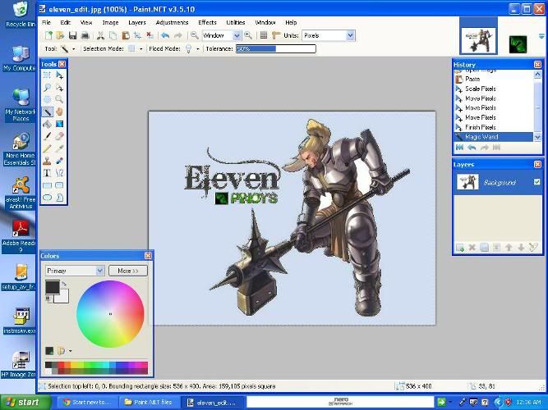Select the Line/Curve tool
The width and height of the screenshot is (548, 410).
59,173
